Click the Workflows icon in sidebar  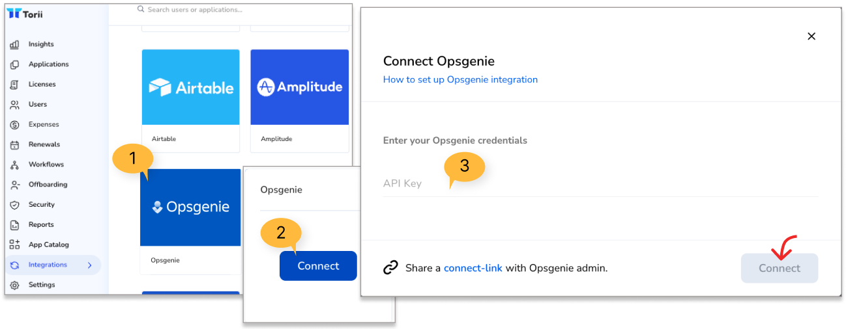tap(14, 164)
